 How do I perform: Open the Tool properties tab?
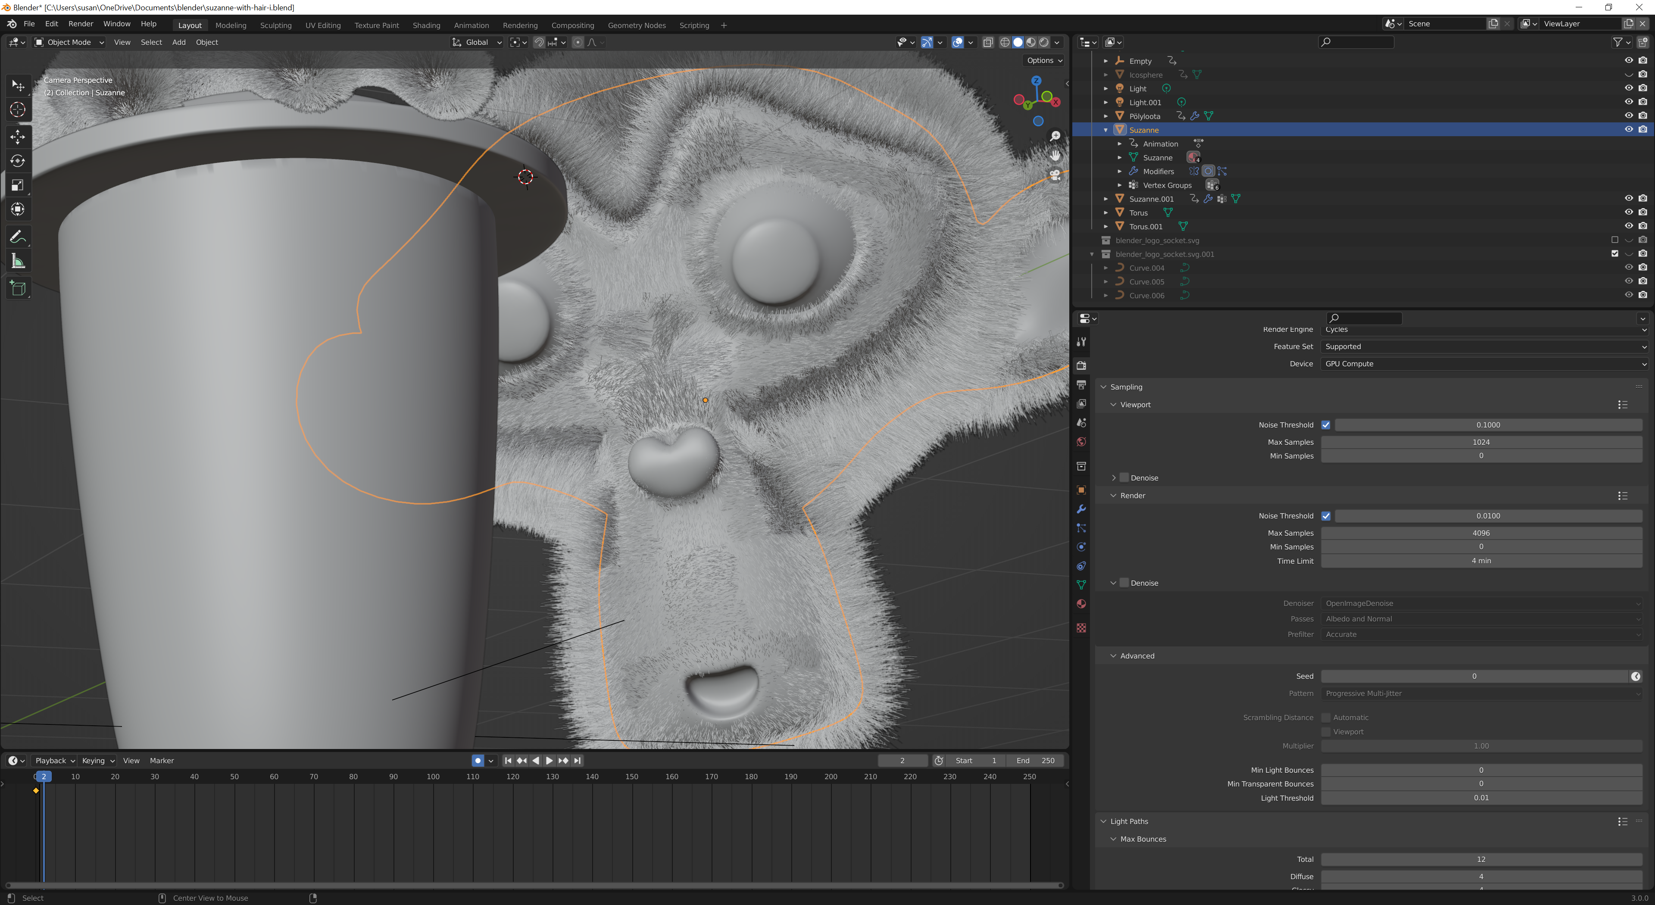coord(1081,342)
